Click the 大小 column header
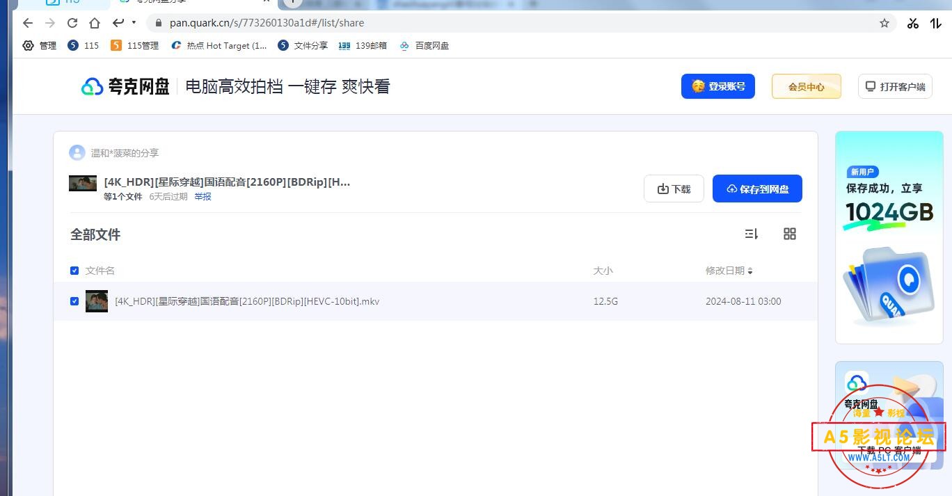 point(603,271)
